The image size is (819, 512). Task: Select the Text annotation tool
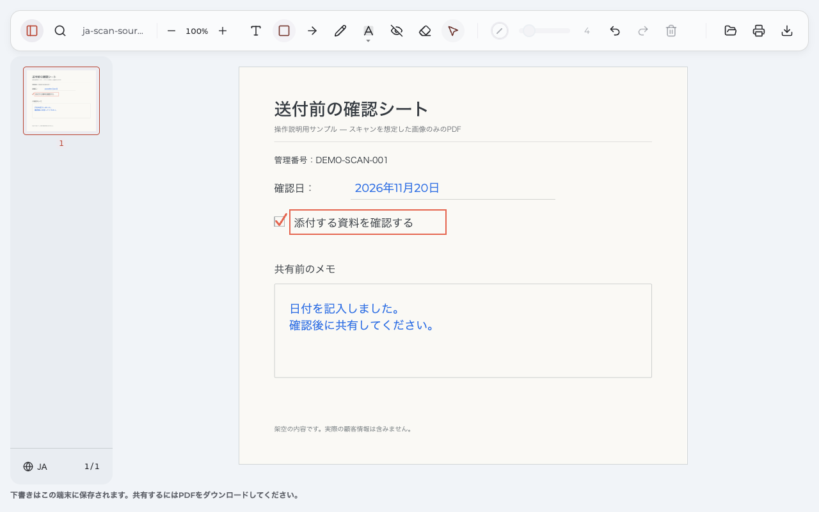(256, 31)
